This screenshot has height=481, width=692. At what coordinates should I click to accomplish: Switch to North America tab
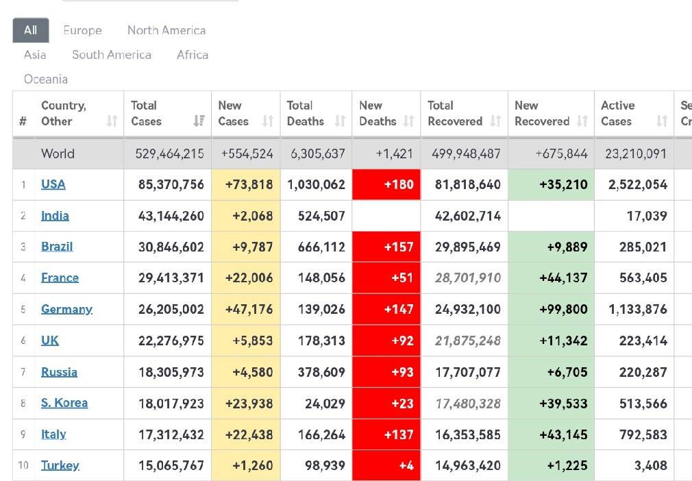coord(166,30)
